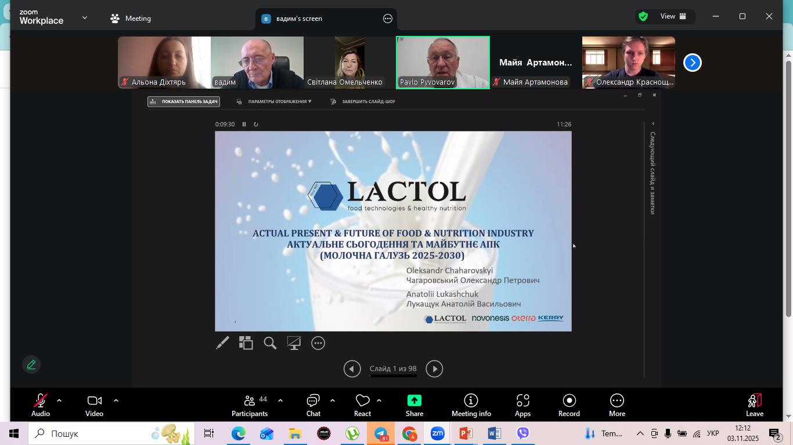Select the вадим's screen tab

[x=299, y=19]
